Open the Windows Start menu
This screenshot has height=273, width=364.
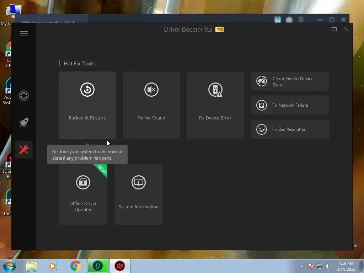coord(10,266)
